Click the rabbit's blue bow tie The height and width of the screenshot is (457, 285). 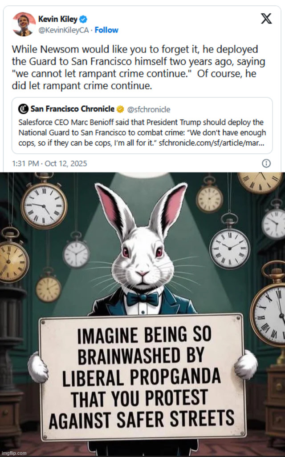click(142, 299)
